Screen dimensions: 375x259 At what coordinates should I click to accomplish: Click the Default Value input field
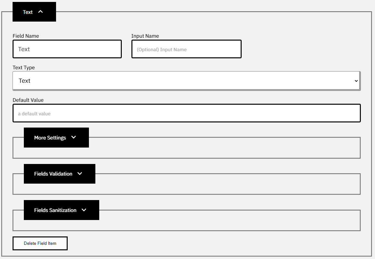pyautogui.click(x=187, y=113)
